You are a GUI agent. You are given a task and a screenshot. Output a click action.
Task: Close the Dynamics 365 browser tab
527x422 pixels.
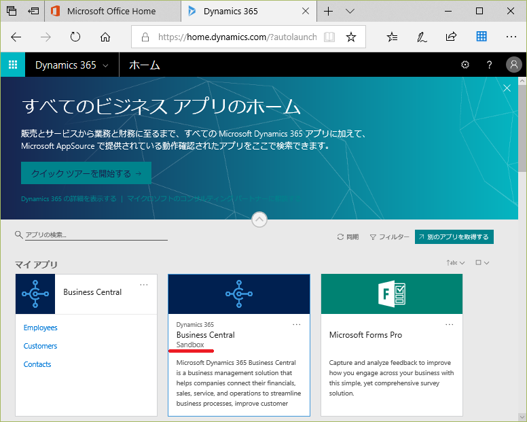tap(306, 11)
